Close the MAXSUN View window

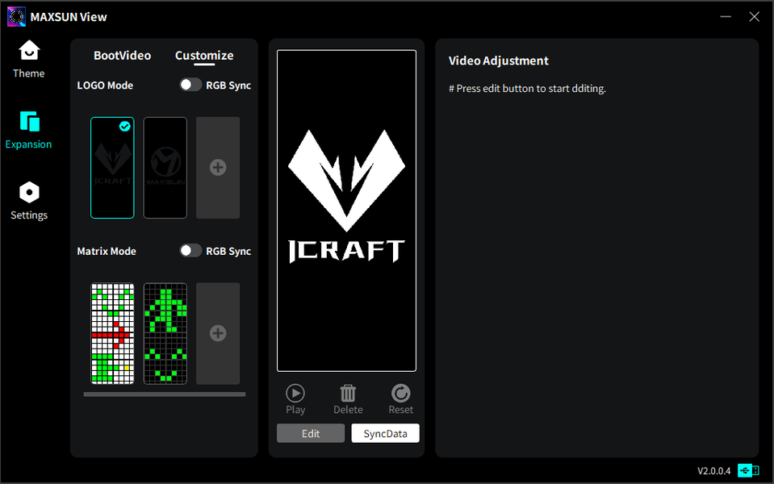(755, 17)
